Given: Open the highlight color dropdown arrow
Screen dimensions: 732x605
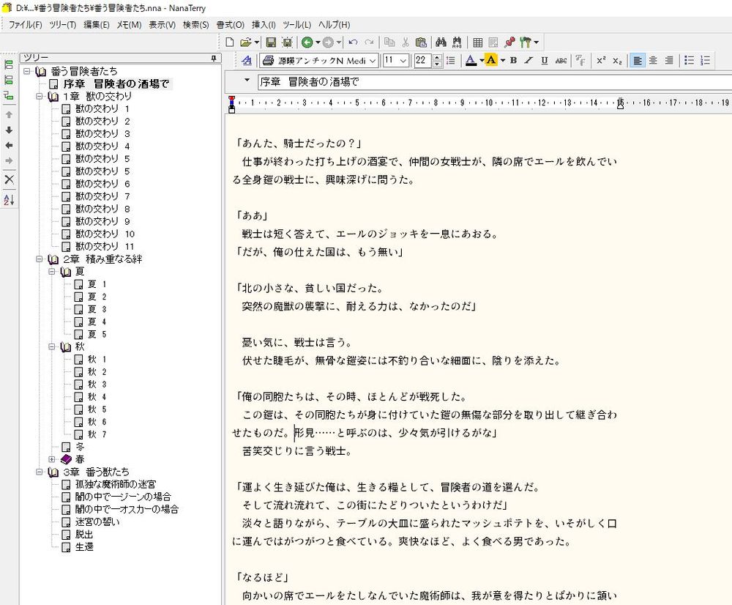Looking at the screenshot, I should 502,60.
